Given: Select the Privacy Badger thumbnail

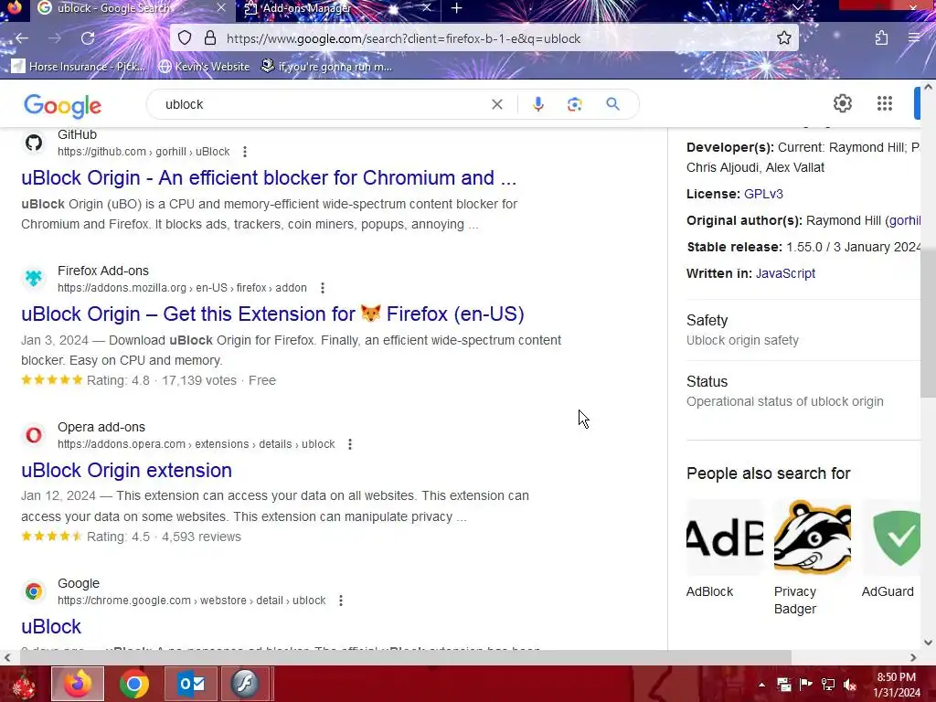Looking at the screenshot, I should (813, 537).
